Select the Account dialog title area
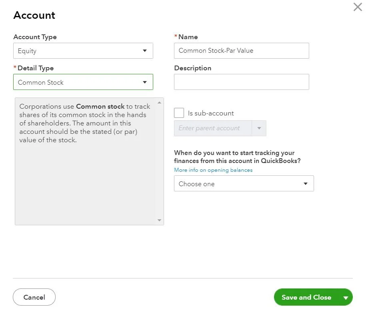This screenshot has height=320, width=366. [34, 15]
